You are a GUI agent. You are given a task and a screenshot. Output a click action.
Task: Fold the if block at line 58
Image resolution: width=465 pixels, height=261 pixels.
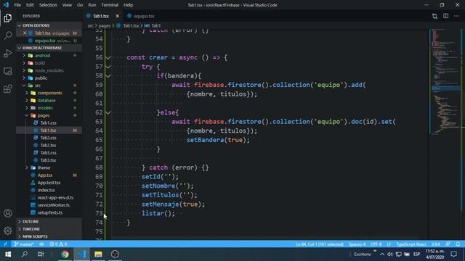(x=108, y=76)
